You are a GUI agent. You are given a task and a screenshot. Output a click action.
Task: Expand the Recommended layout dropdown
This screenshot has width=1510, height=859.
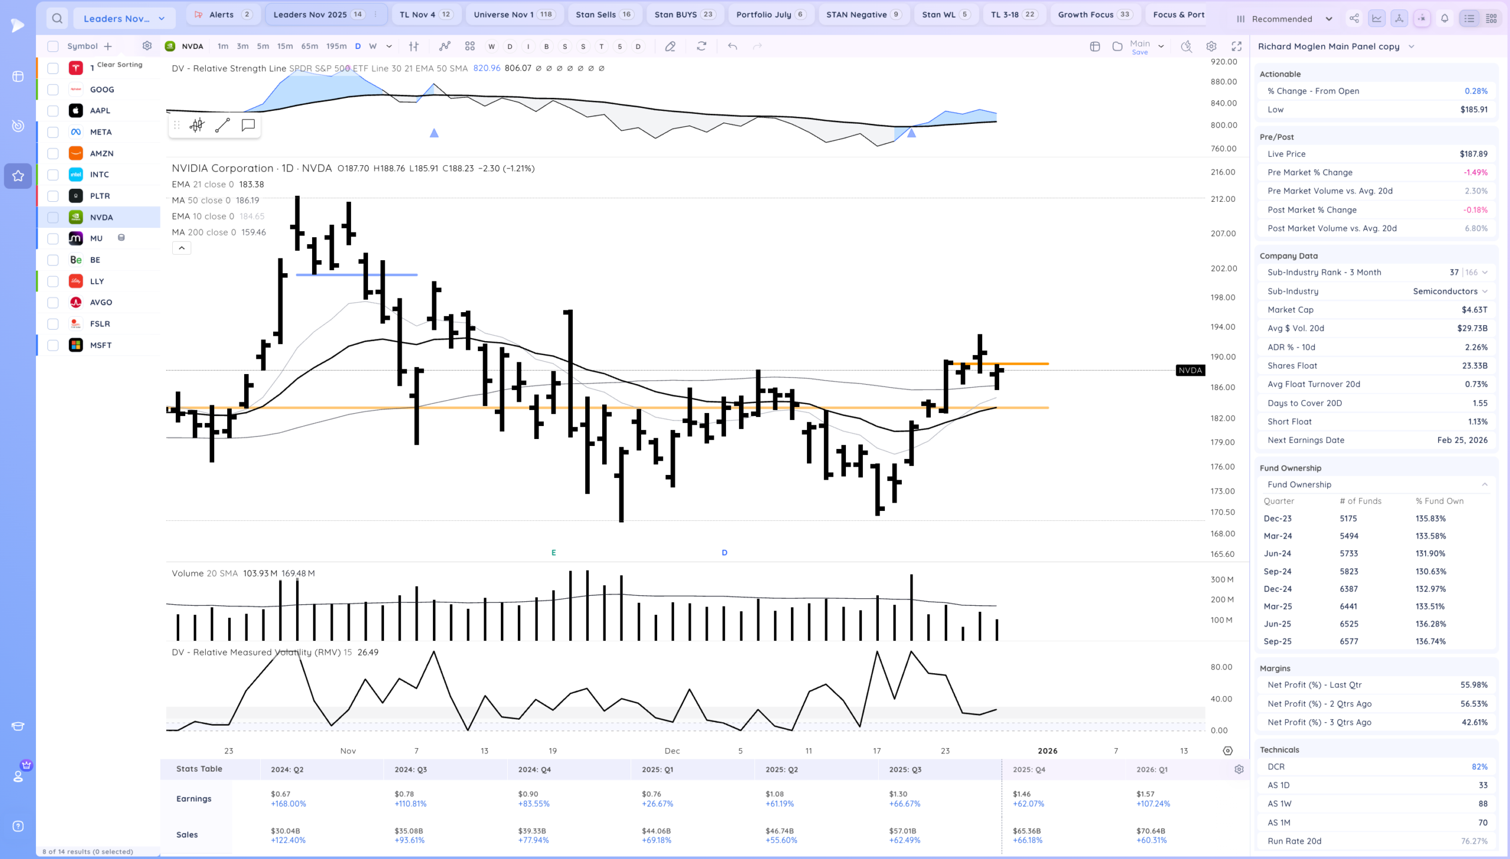click(1328, 19)
